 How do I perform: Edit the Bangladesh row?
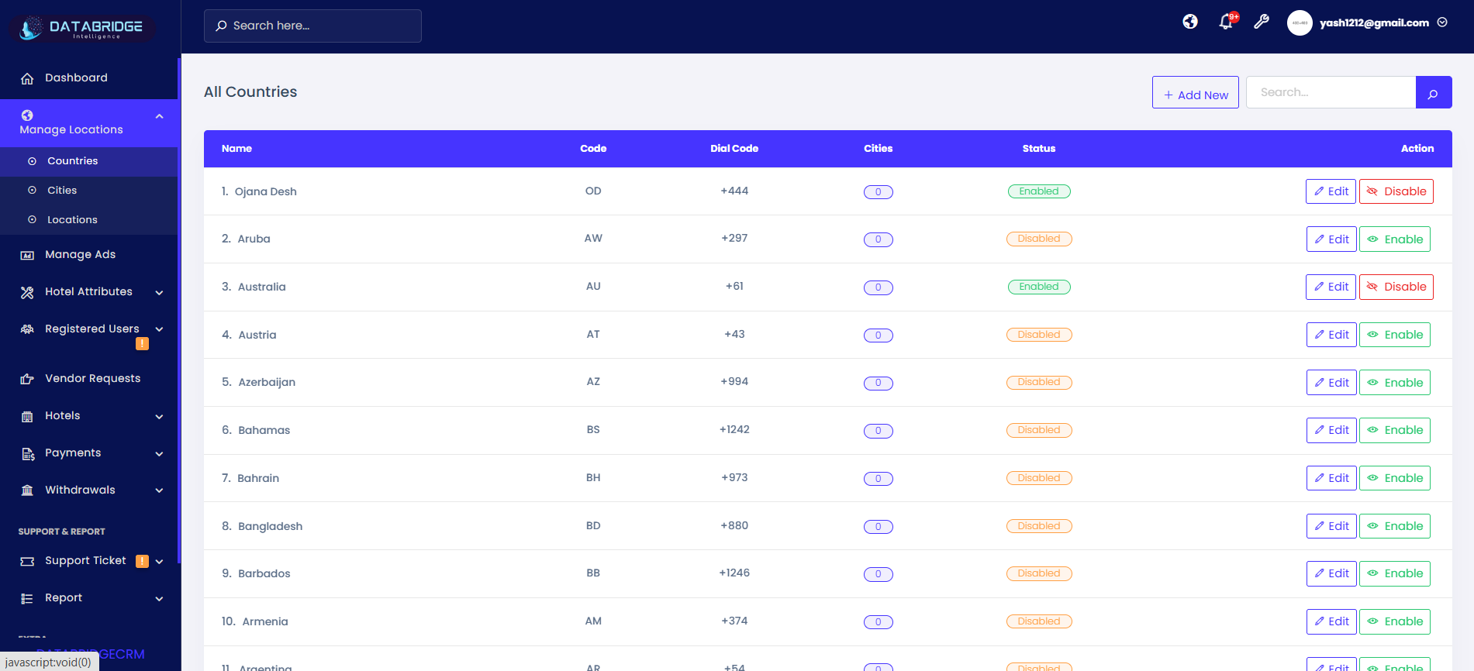1331,526
